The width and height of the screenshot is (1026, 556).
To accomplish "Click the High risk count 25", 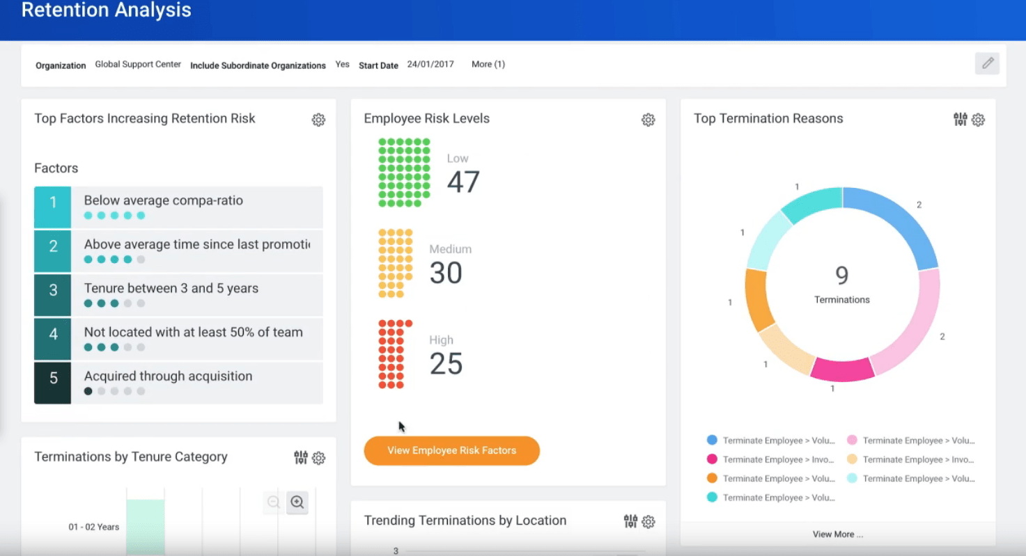I will 446,364.
